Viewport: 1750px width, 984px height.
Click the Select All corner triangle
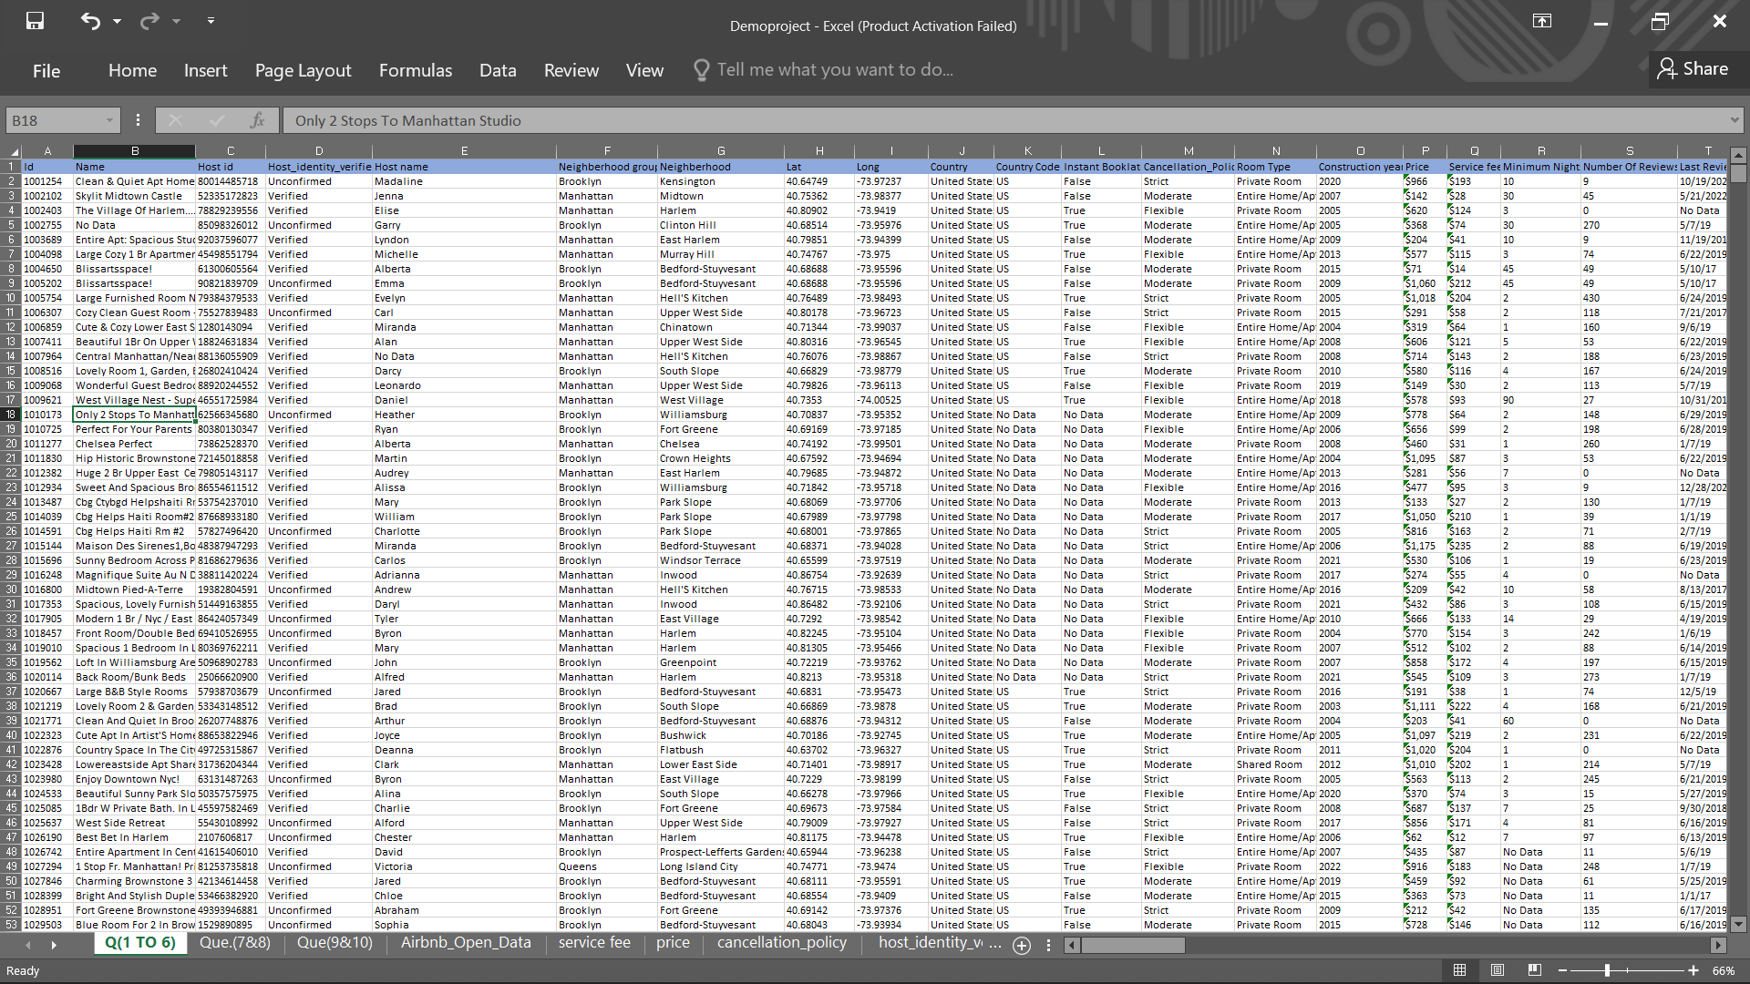(14, 151)
